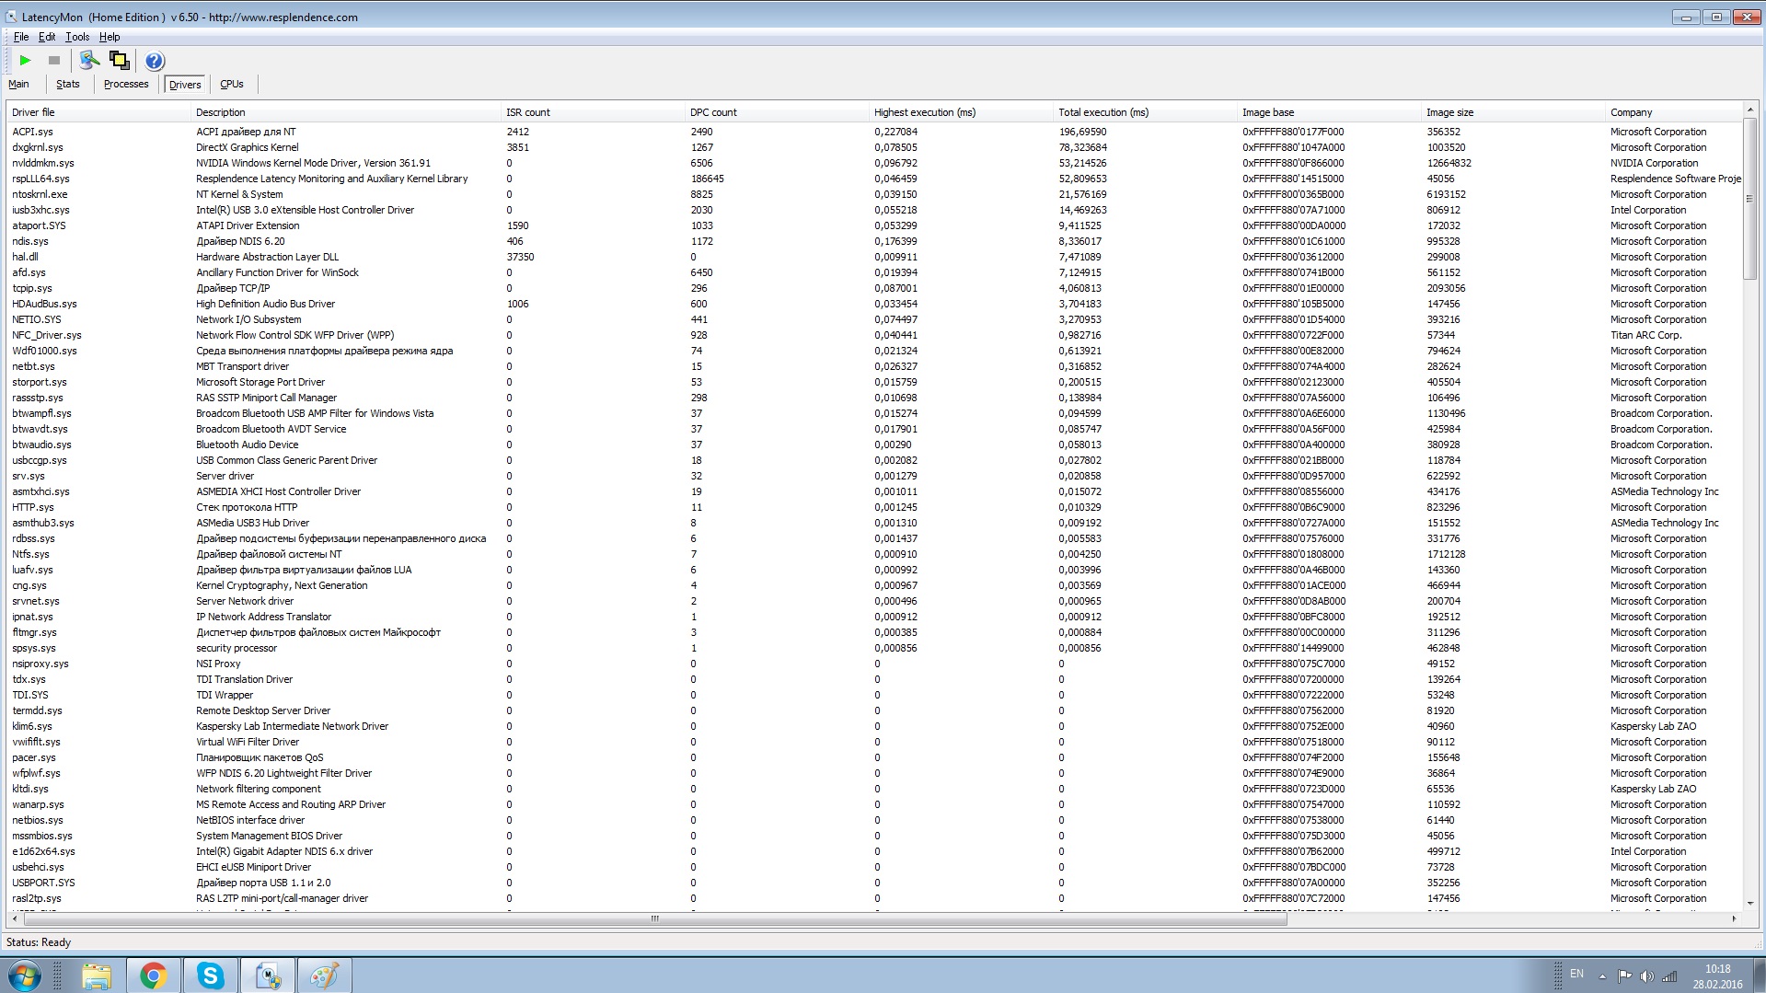Select the tcpip.sys driver row
The height and width of the screenshot is (993, 1766).
(874, 288)
